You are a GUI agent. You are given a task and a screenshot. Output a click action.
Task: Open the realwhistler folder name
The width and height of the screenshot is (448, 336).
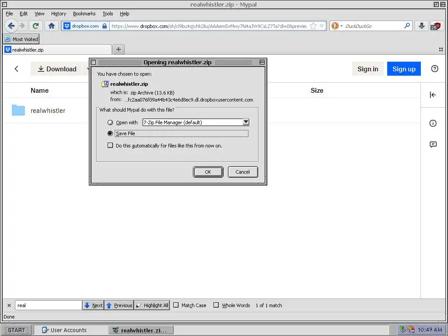48,111
